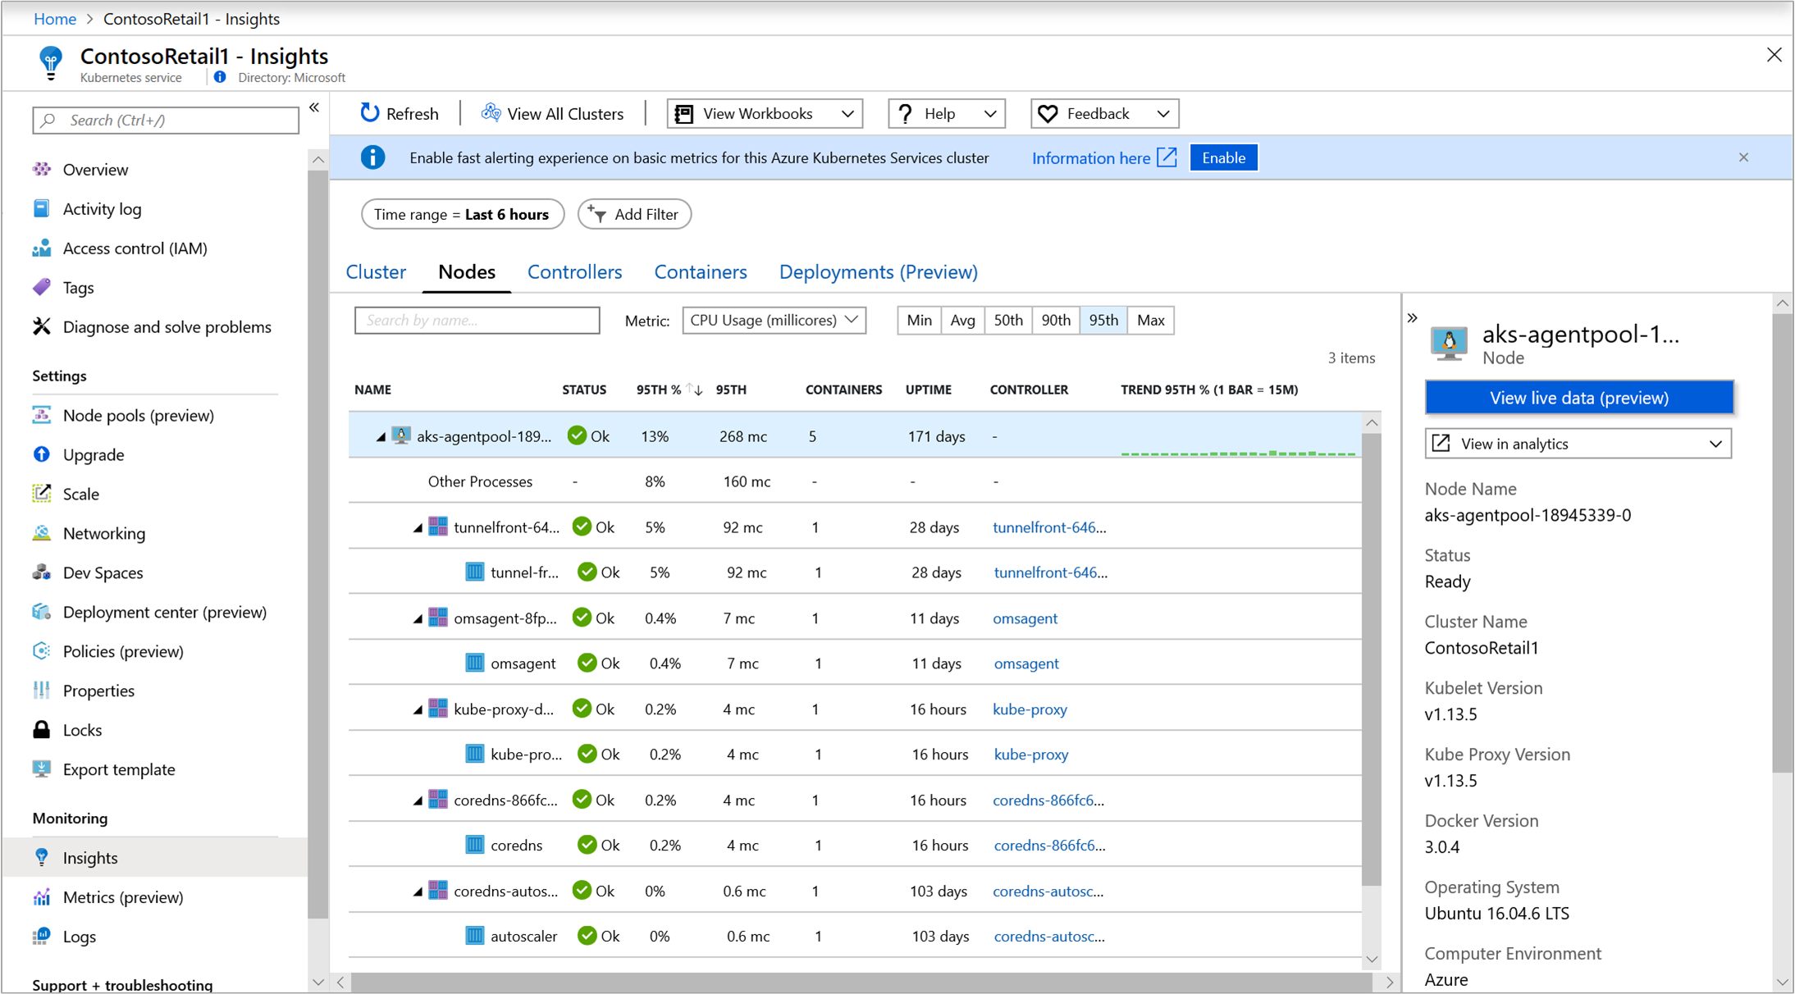Open Node pools (preview) settings

pos(138,415)
